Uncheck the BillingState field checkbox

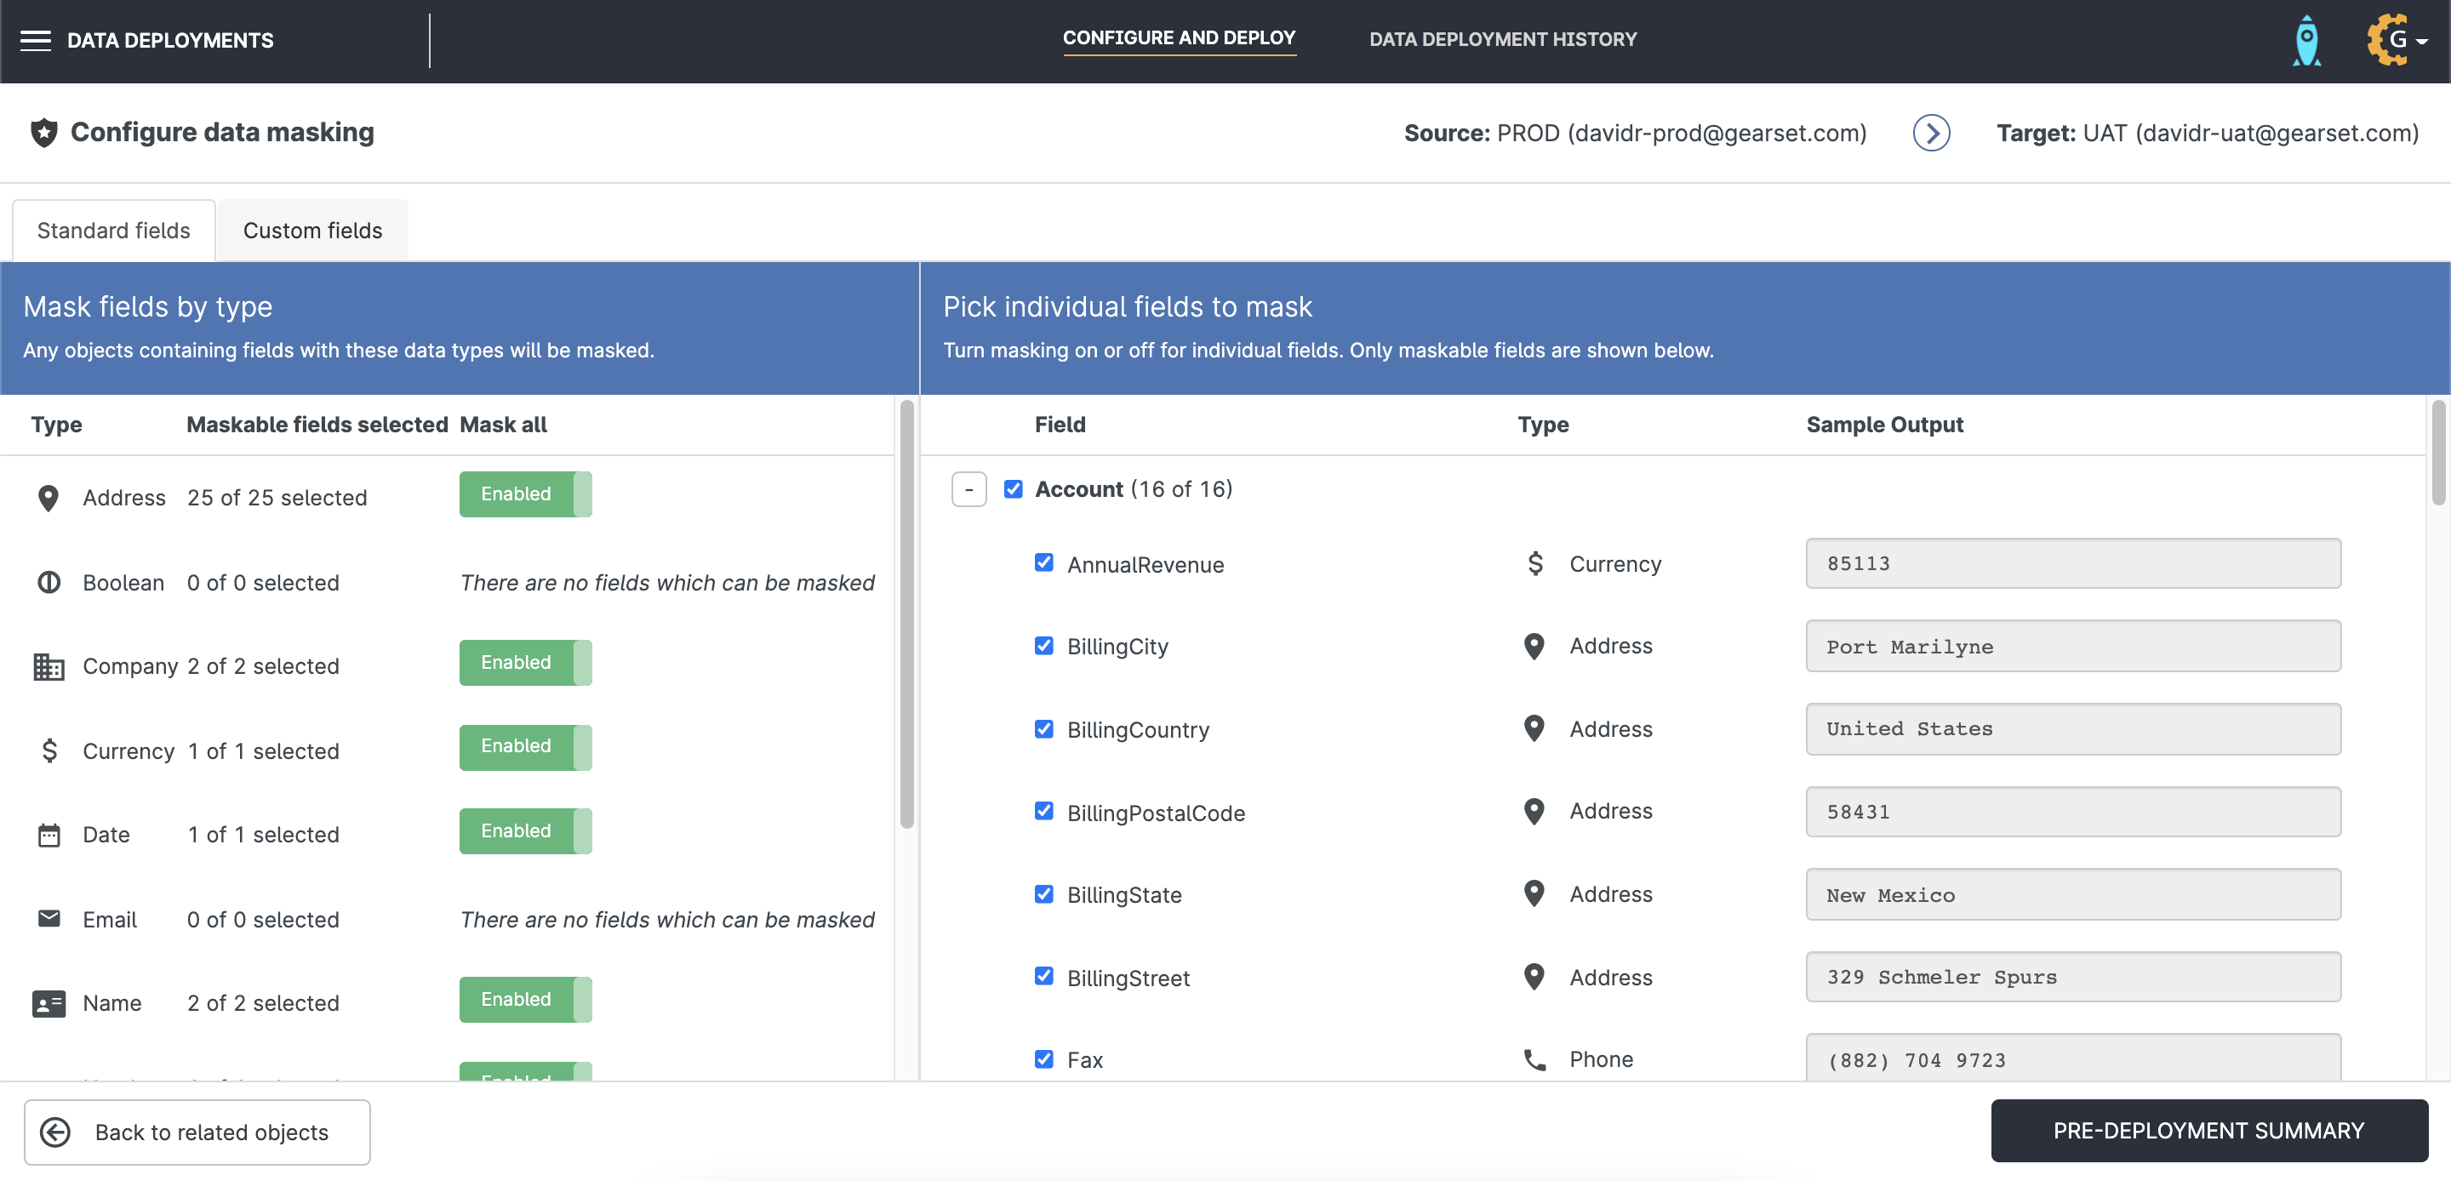tap(1043, 893)
